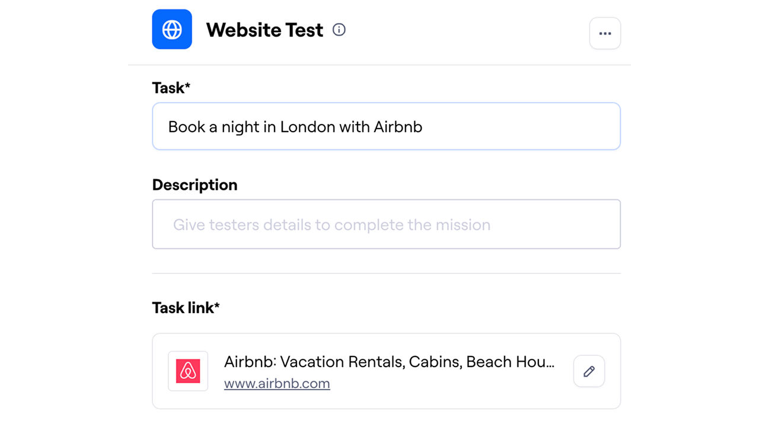Click the blue globe Website Test icon
The image size is (759, 427).
tap(172, 29)
